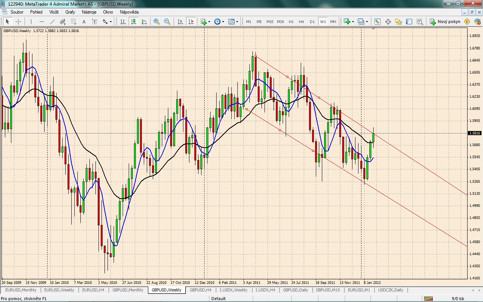Switch chart to candlestick mode
This screenshot has width=483, height=302.
[x=133, y=22]
